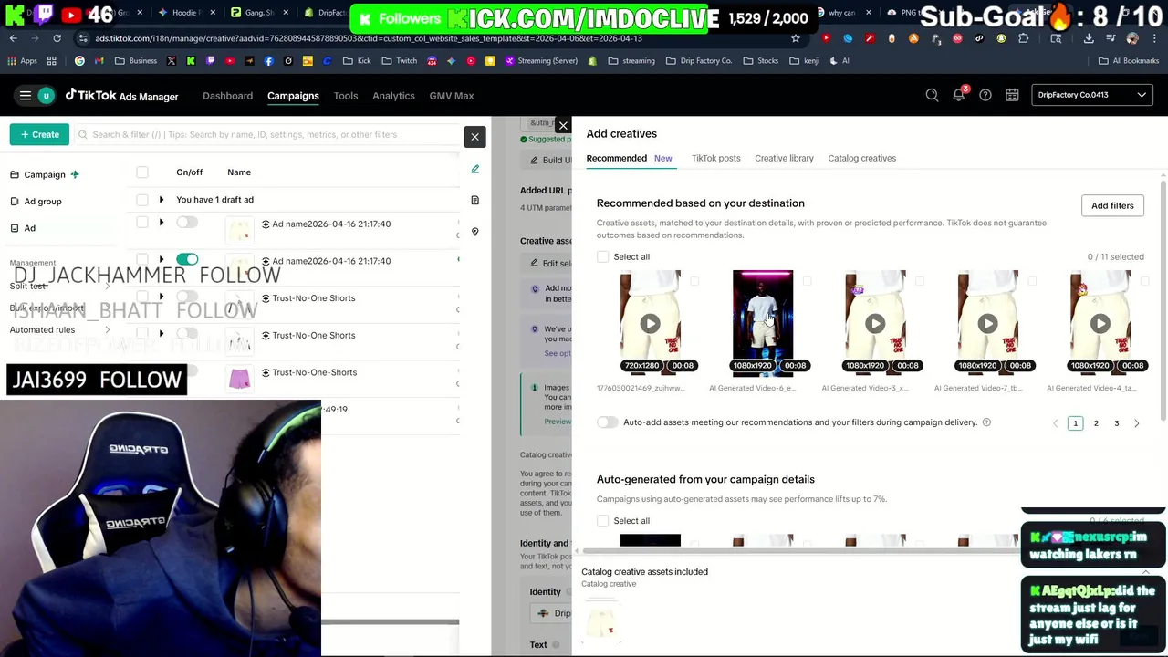Play the 720x1280 video thumbnail
Screen dimensions: 1168x657
pos(650,323)
